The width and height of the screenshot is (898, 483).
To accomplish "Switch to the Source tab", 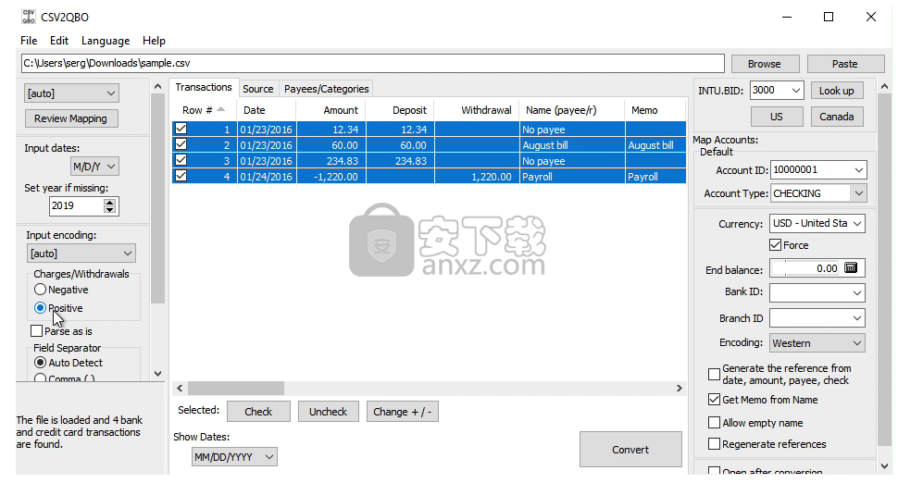I will point(257,89).
